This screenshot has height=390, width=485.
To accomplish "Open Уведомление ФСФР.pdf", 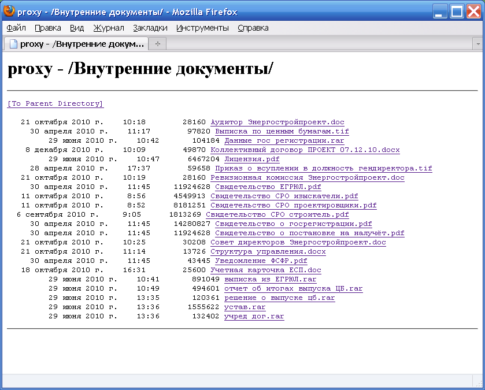I will coord(261,261).
